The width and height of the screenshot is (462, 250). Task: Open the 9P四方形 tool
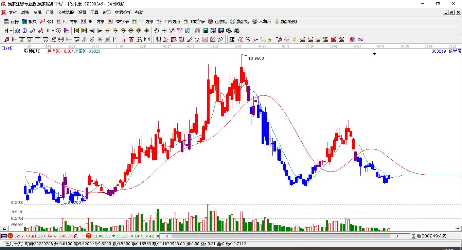click(93, 21)
